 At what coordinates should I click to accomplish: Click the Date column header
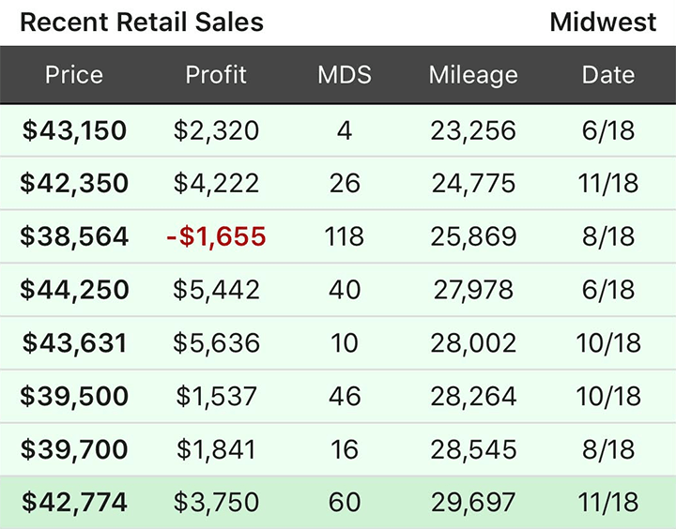tap(607, 75)
